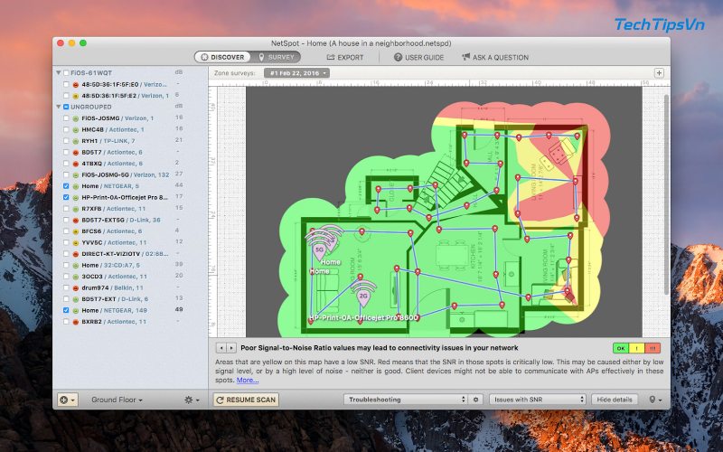The height and width of the screenshot is (452, 723).
Task: Open the User Guide
Action: click(418, 57)
